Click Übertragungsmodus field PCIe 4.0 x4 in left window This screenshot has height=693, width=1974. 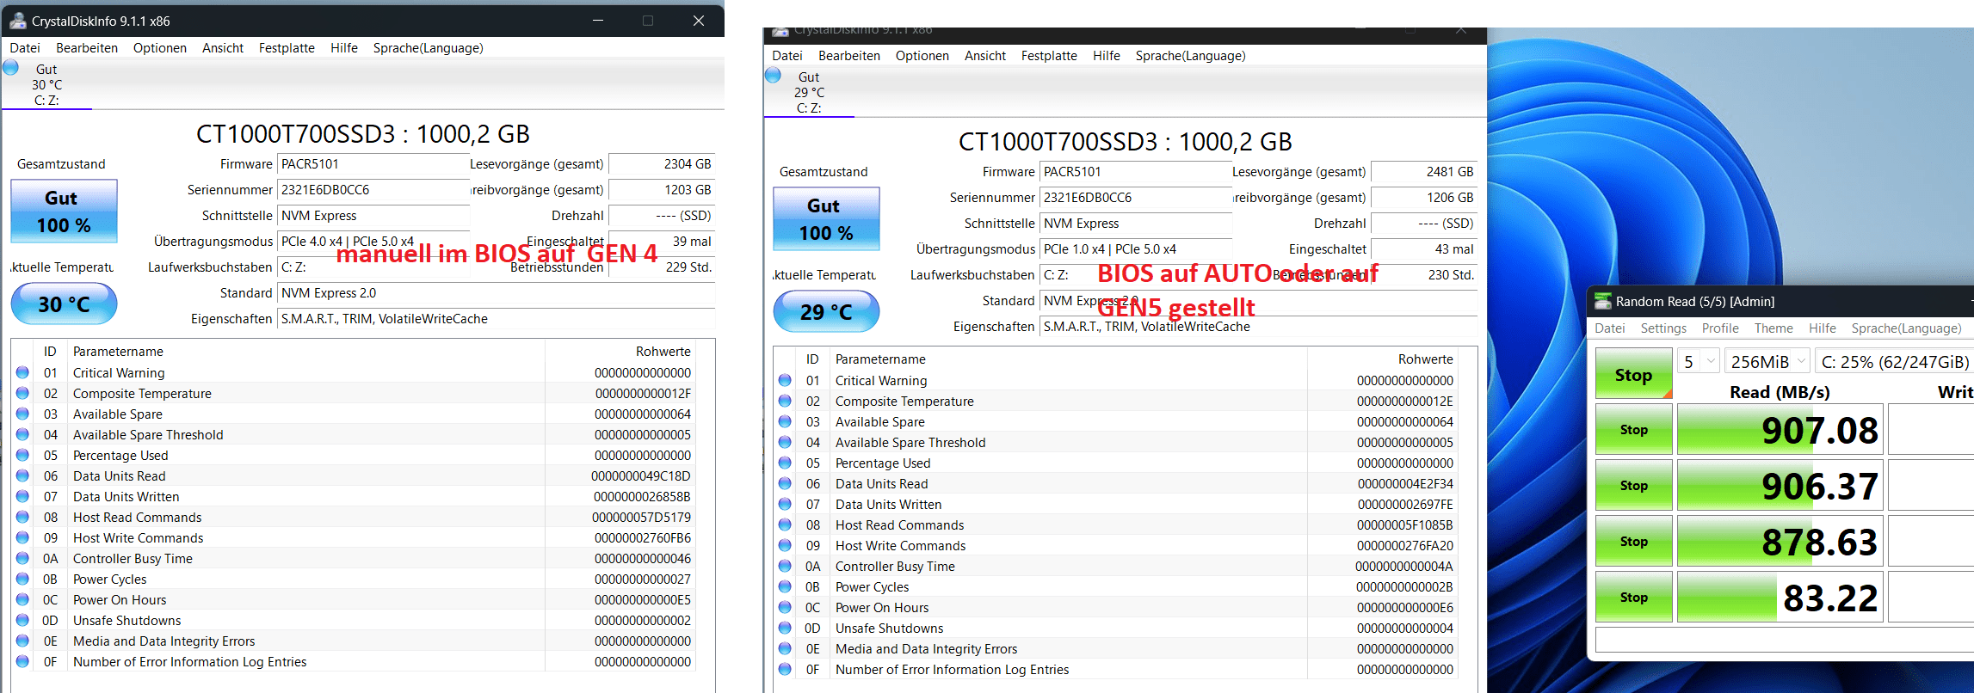pyautogui.click(x=373, y=242)
